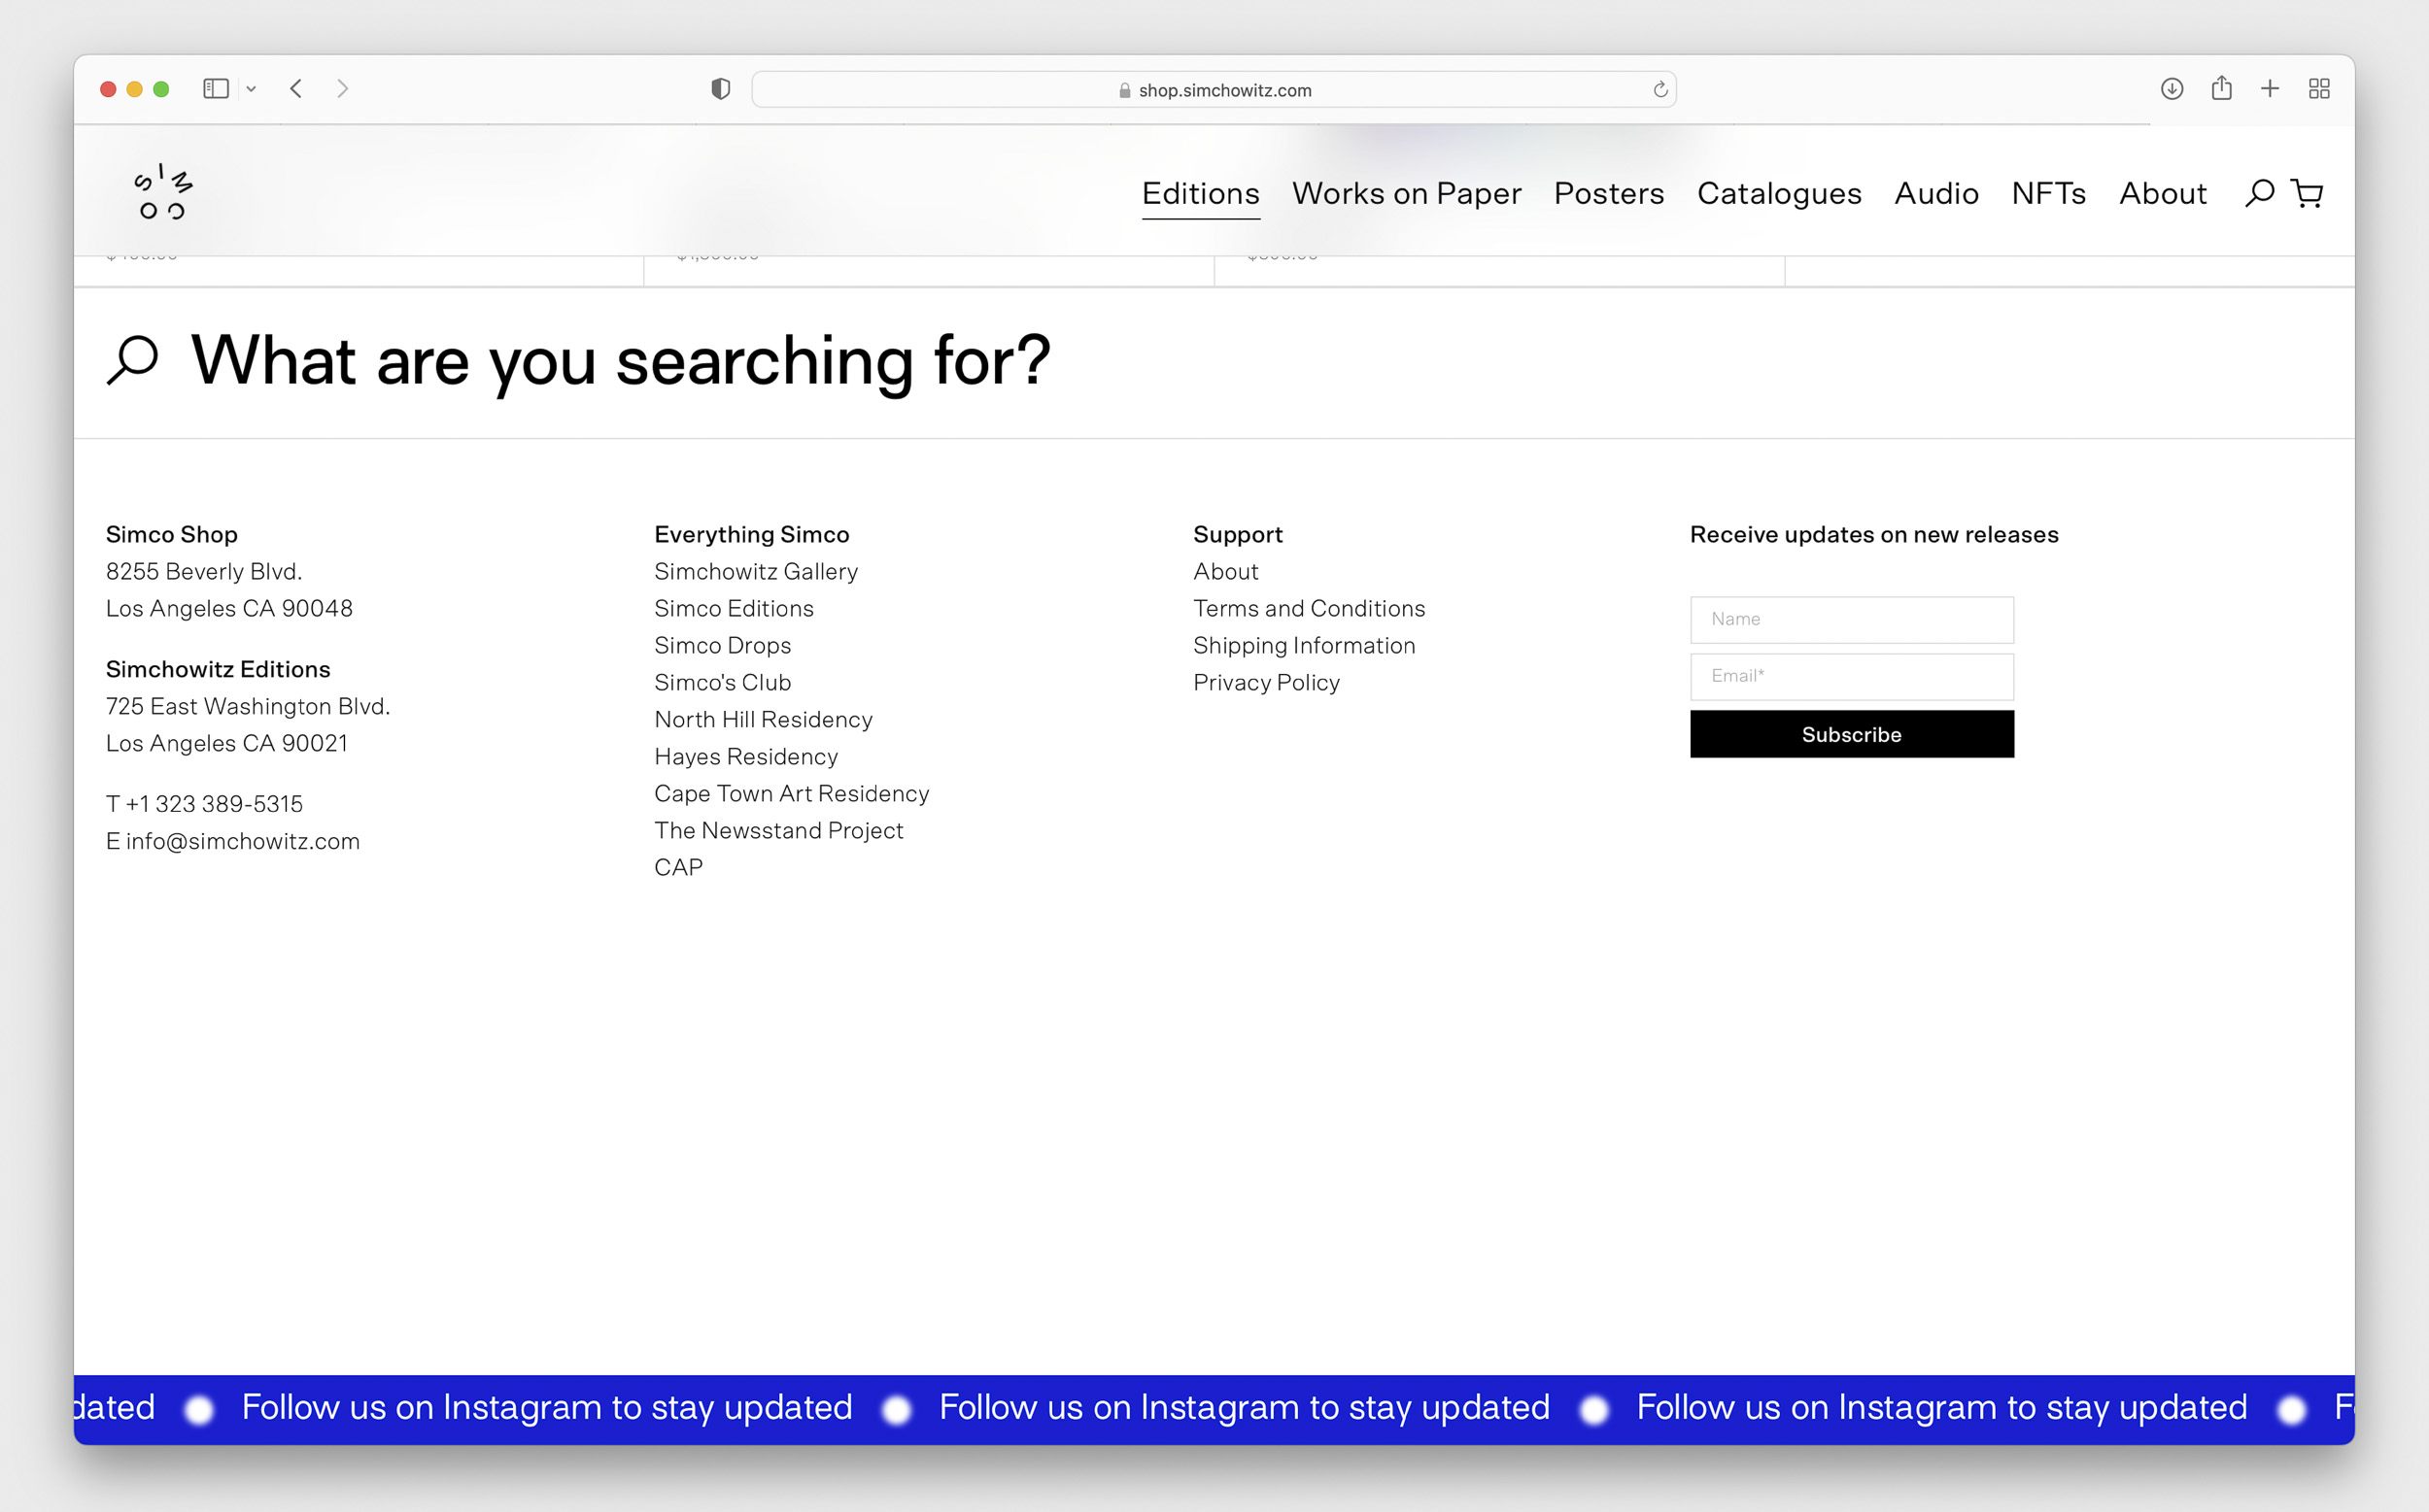Viewport: 2429px width, 1512px height.
Task: Click the Simco logo icon
Action: pos(162,193)
